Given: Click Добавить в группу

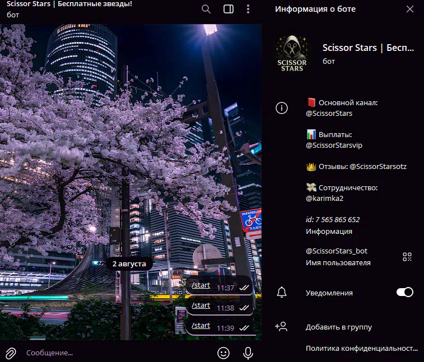Looking at the screenshot, I should [x=339, y=327].
